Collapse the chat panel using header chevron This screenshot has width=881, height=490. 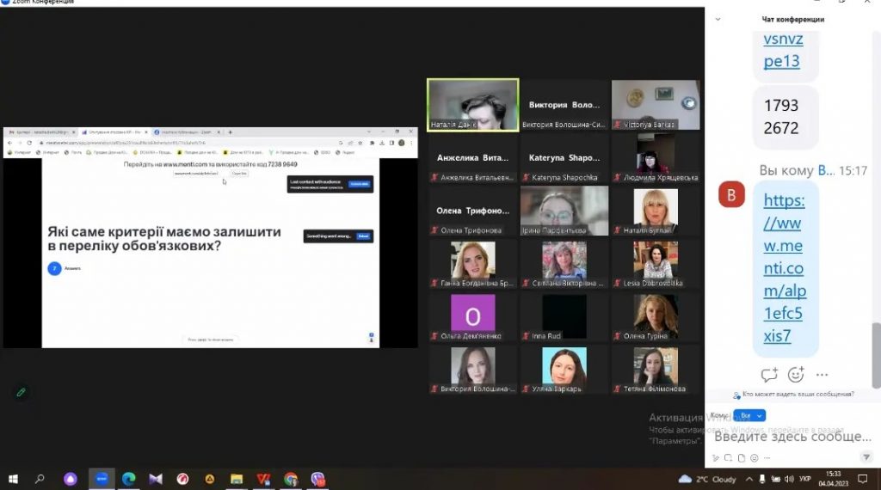[x=718, y=19]
